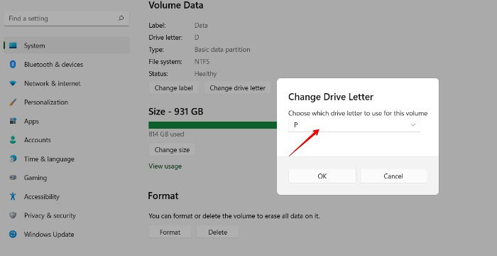Click the Apps icon in sidebar
497x256 pixels.
click(13, 121)
